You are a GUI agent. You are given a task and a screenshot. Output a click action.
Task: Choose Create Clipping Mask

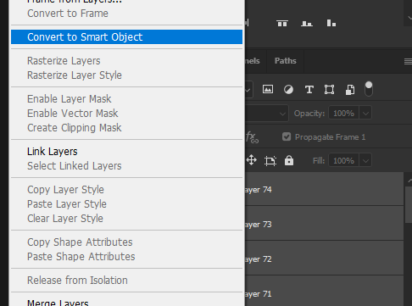coord(126,128)
